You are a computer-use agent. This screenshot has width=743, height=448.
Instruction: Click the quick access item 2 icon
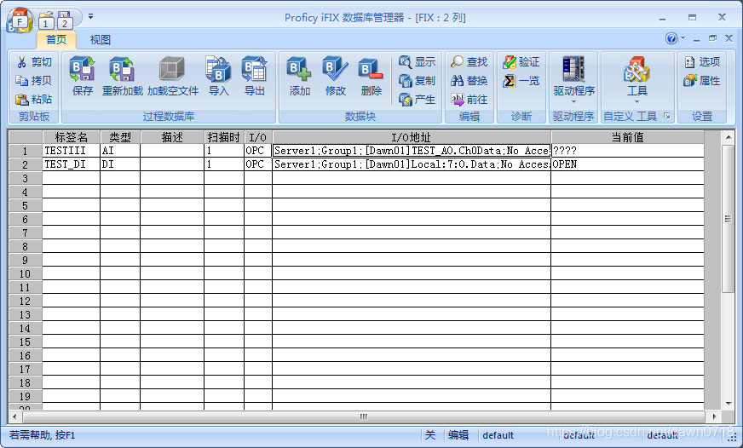65,20
